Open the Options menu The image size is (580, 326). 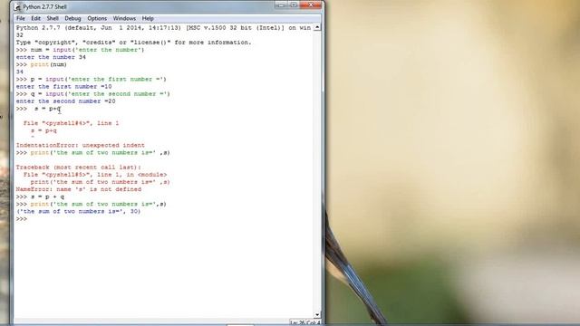click(97, 18)
